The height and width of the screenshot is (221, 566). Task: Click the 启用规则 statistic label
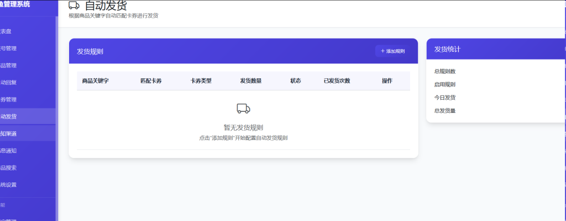(445, 84)
